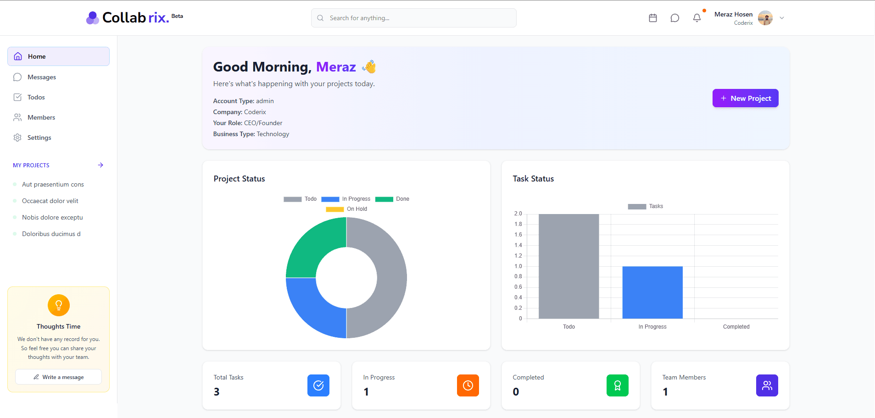Open the Home tab in the sidebar
Image resolution: width=875 pixels, height=418 pixels.
coord(37,56)
